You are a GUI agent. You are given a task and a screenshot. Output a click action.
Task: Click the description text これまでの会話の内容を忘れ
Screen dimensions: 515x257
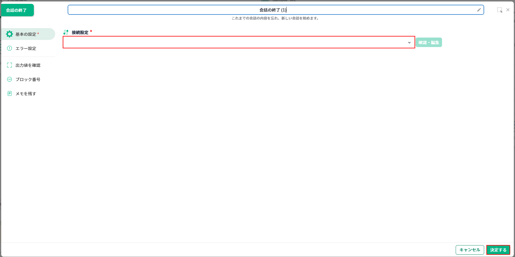pyautogui.click(x=275, y=18)
